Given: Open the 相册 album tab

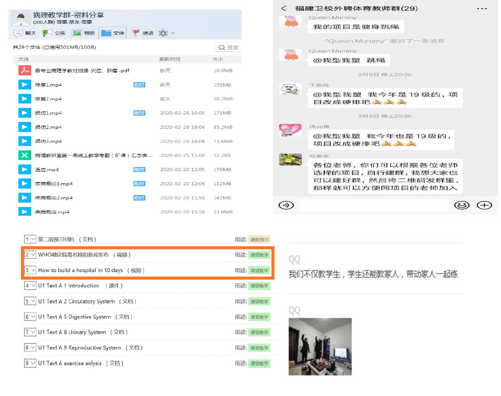Looking at the screenshot, I should click(83, 33).
